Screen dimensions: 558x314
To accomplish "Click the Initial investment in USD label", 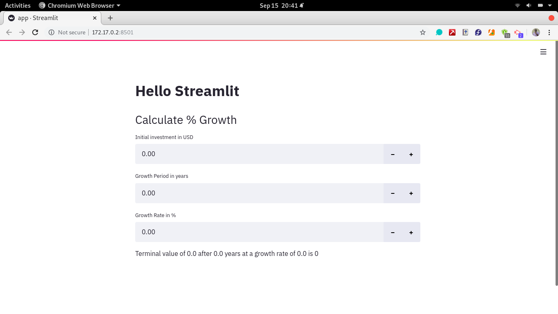I will pos(164,137).
